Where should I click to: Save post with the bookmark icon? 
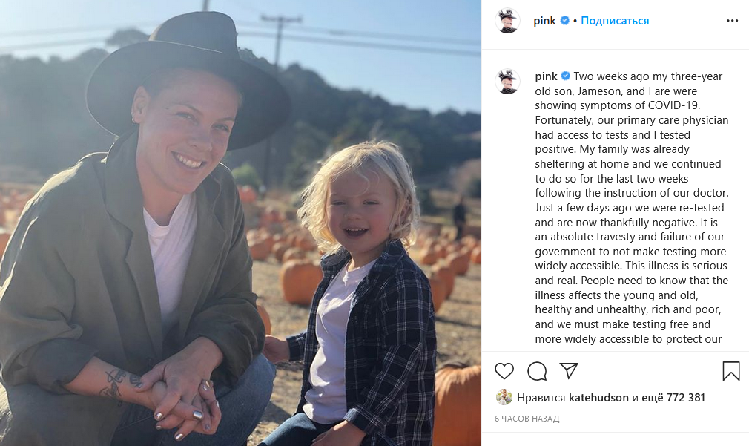tap(731, 371)
